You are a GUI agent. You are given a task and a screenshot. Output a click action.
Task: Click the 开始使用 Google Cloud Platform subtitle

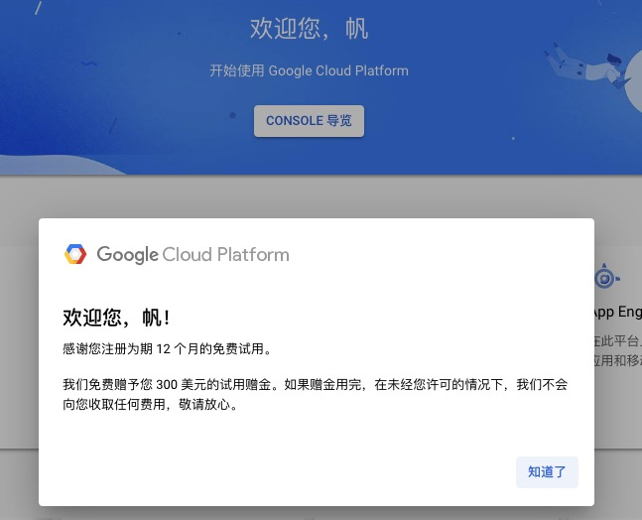click(x=309, y=71)
